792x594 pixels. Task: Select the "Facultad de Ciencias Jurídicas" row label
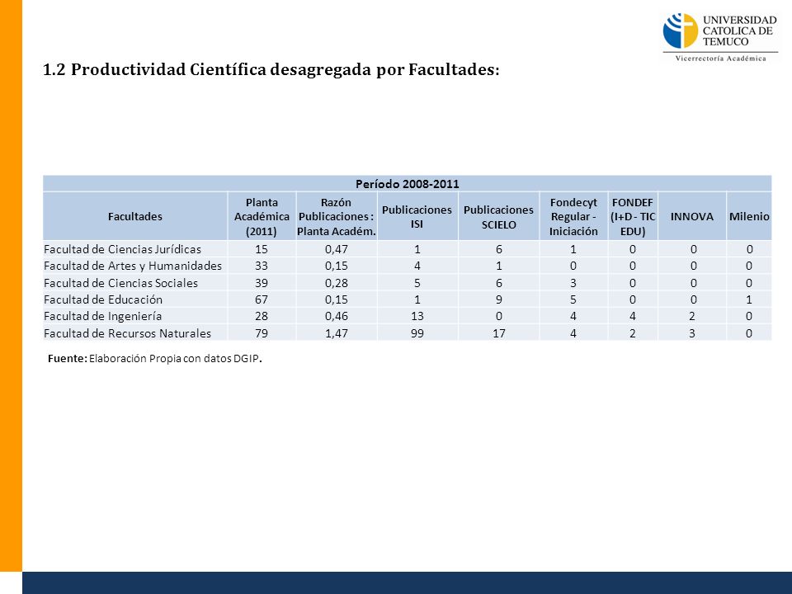click(122, 249)
